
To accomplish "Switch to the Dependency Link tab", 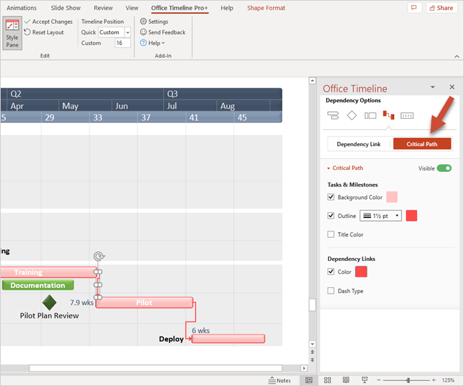I will (x=358, y=144).
